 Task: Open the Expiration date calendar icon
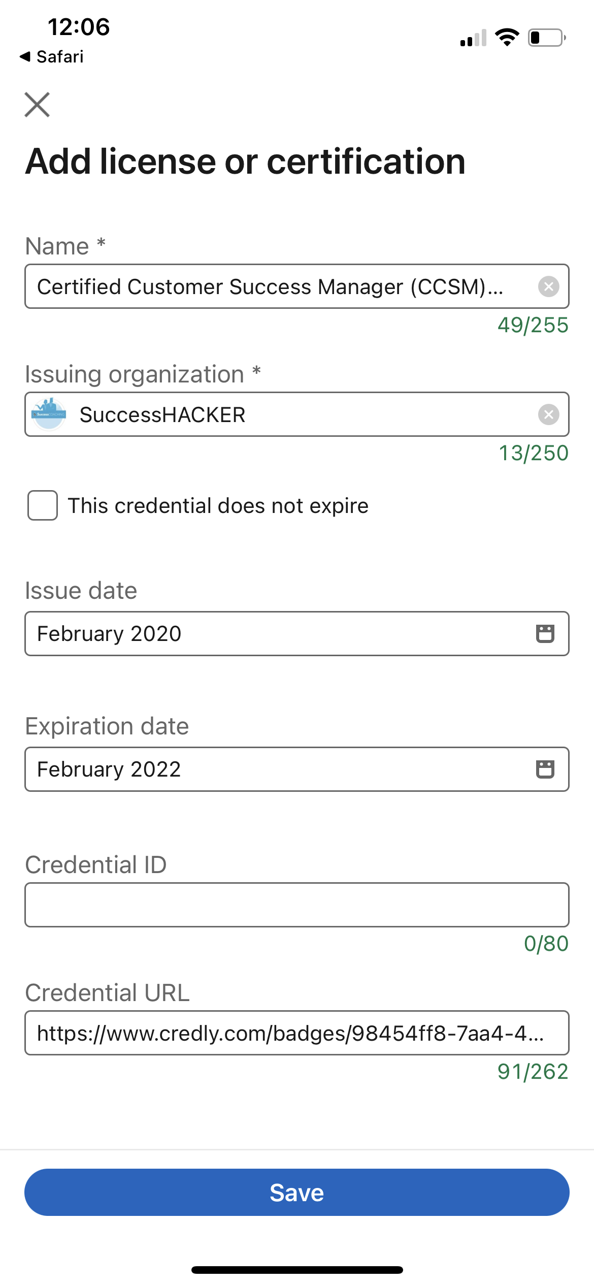click(x=545, y=769)
